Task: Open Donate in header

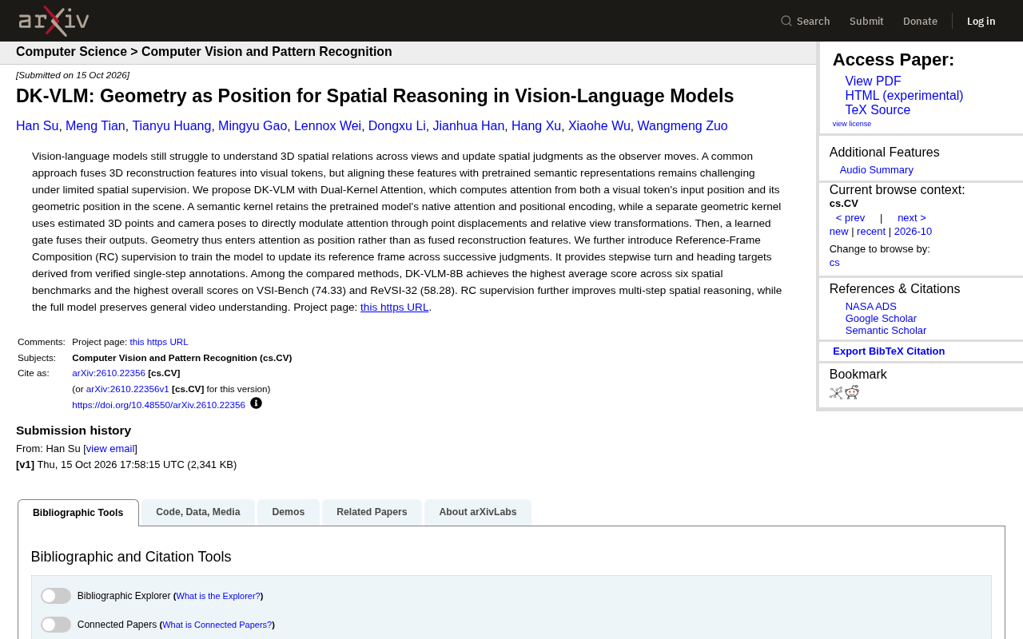Action: (920, 21)
